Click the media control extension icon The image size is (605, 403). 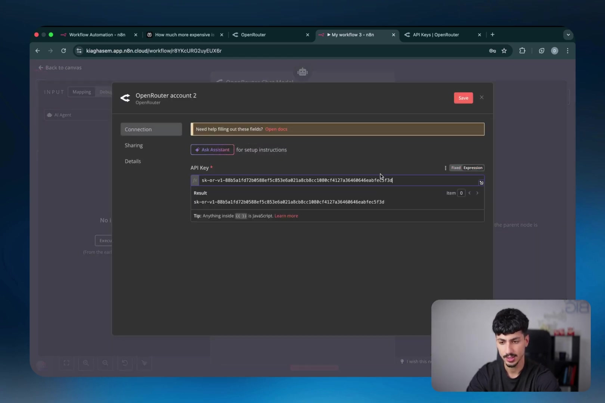click(x=542, y=51)
